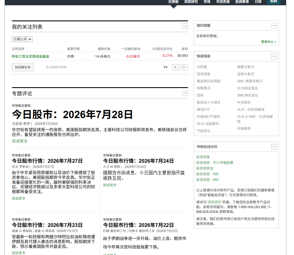The height and width of the screenshot is (255, 294).
Task: Open 阿伯丁亚太优质收益基金 company link
Action: point(31,57)
